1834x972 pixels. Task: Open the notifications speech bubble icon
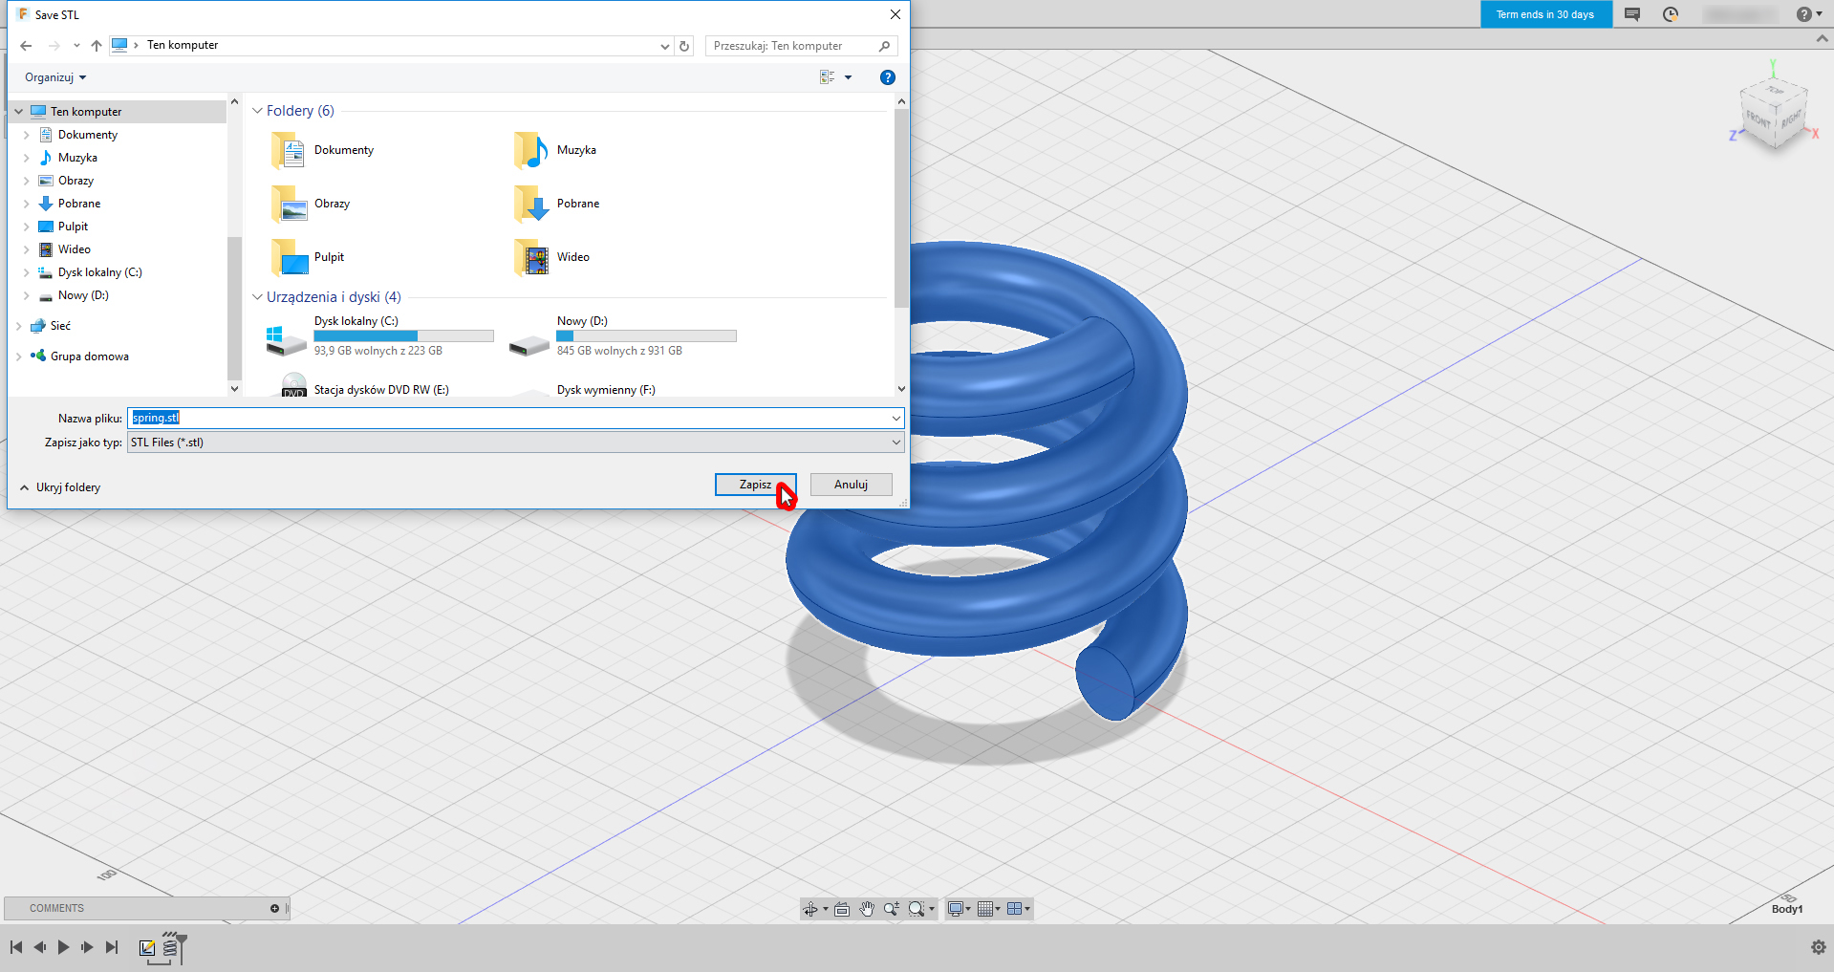coord(1632,14)
